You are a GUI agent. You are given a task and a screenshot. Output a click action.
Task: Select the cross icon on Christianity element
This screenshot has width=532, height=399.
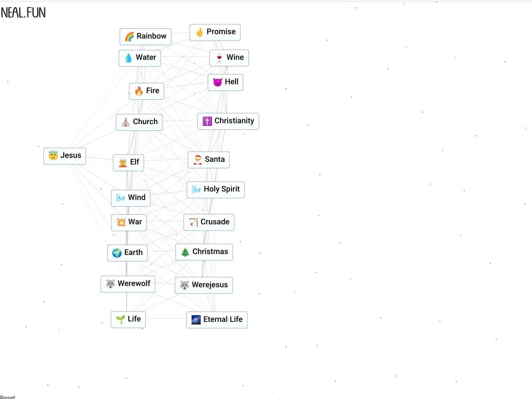point(207,121)
